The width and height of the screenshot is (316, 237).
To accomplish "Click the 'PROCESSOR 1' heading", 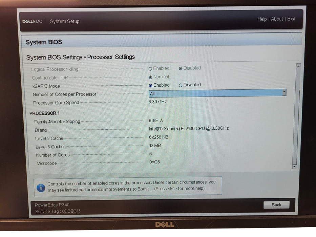I will pyautogui.click(x=44, y=113).
